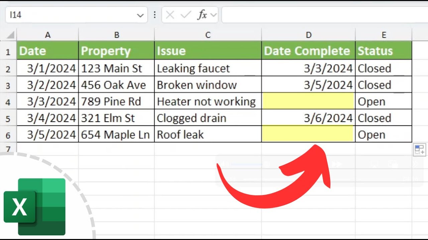This screenshot has height=240, width=428.
Task: Click the Name Box showing I14
Action: [76, 15]
